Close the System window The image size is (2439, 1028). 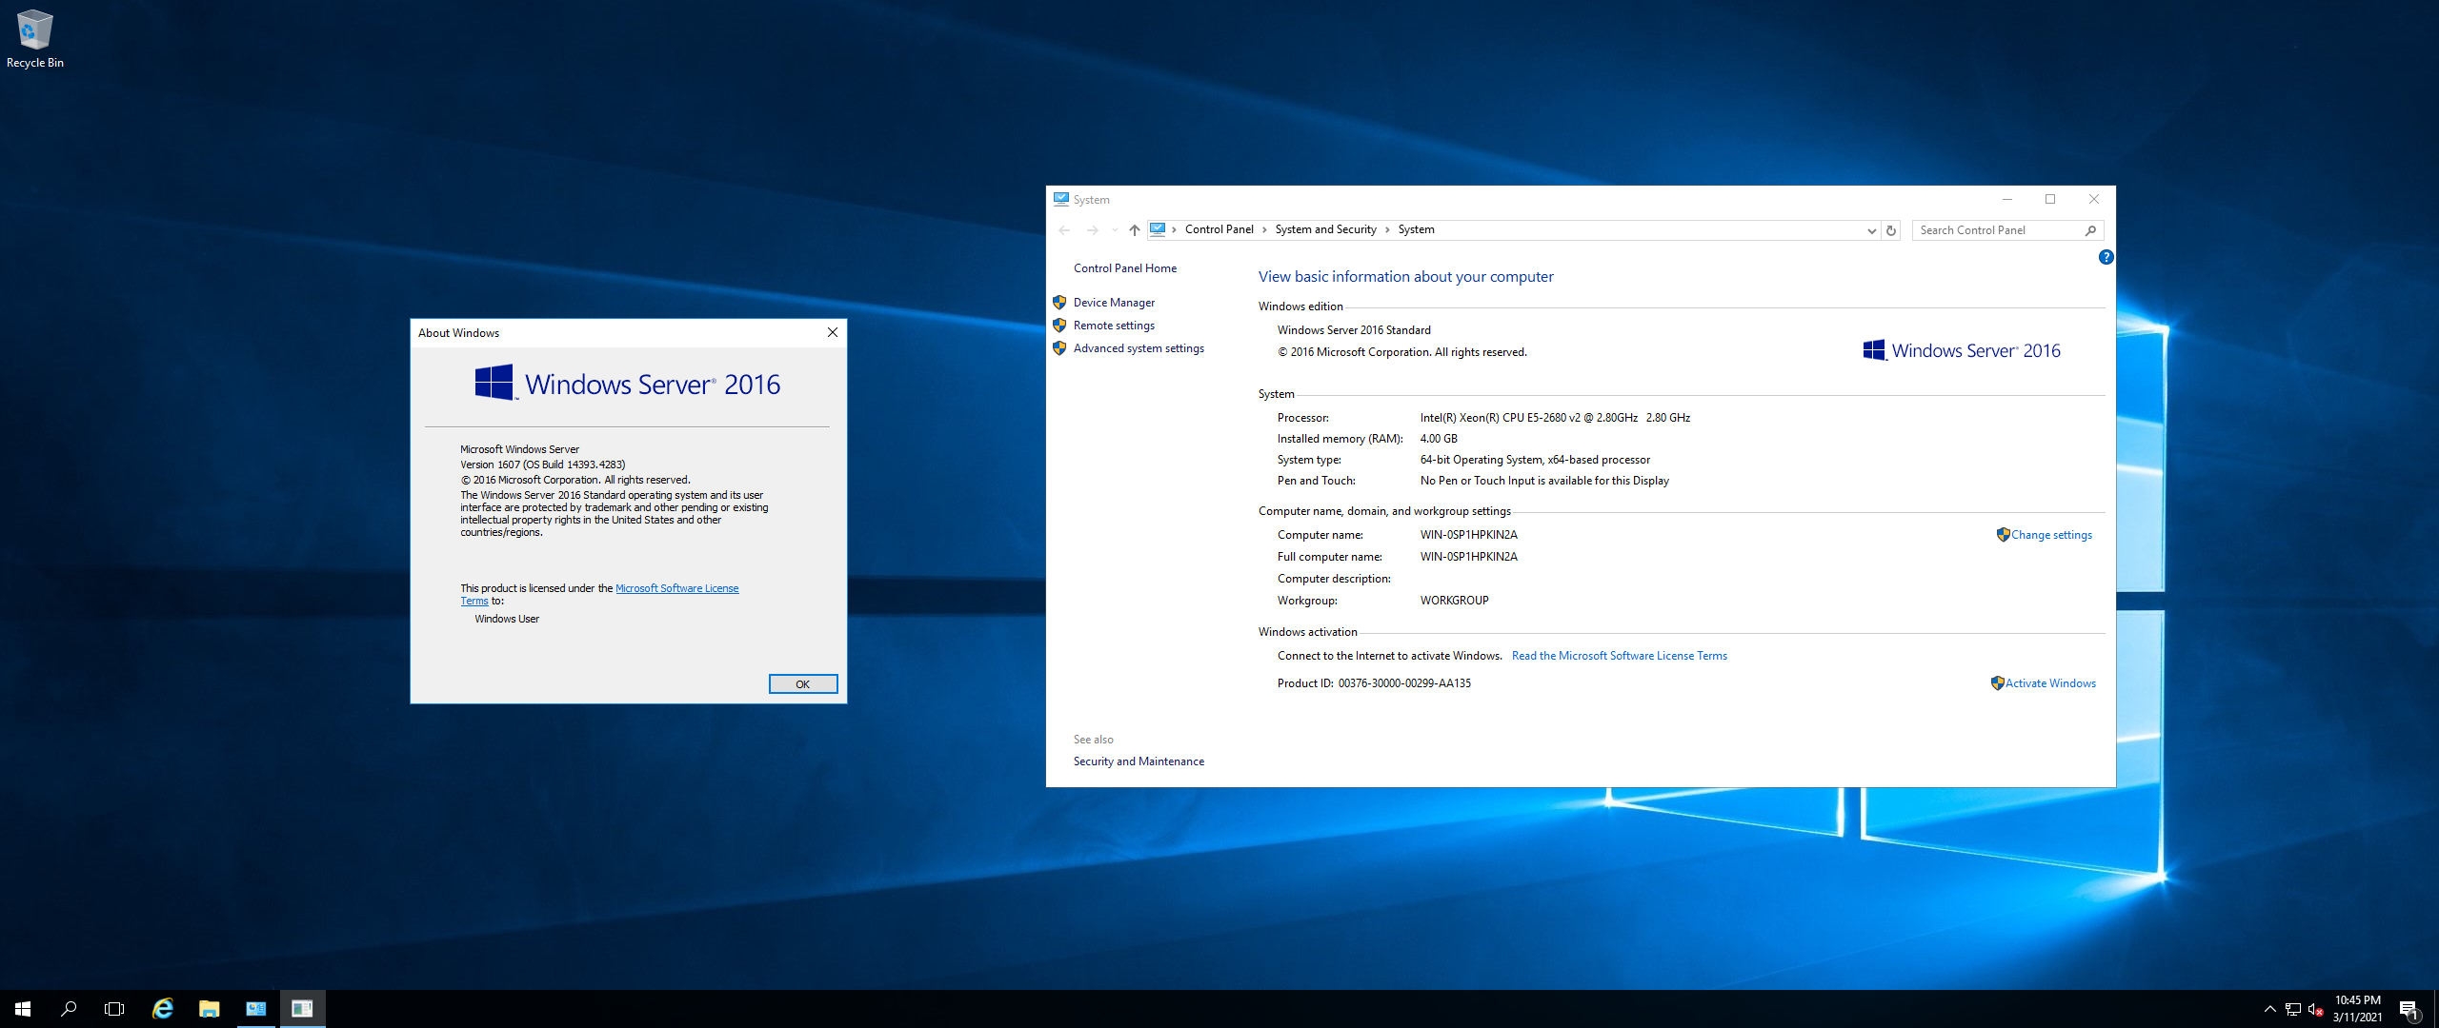point(2094,199)
